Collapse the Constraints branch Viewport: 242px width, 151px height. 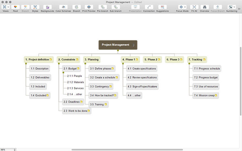click(59, 64)
